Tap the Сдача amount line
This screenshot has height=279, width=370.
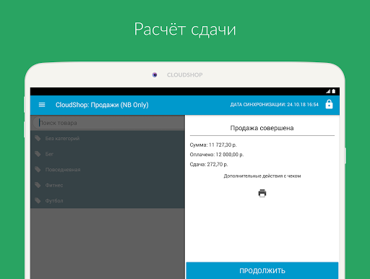point(209,164)
